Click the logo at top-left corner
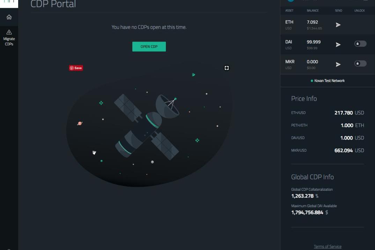 pyautogui.click(x=9, y=3)
